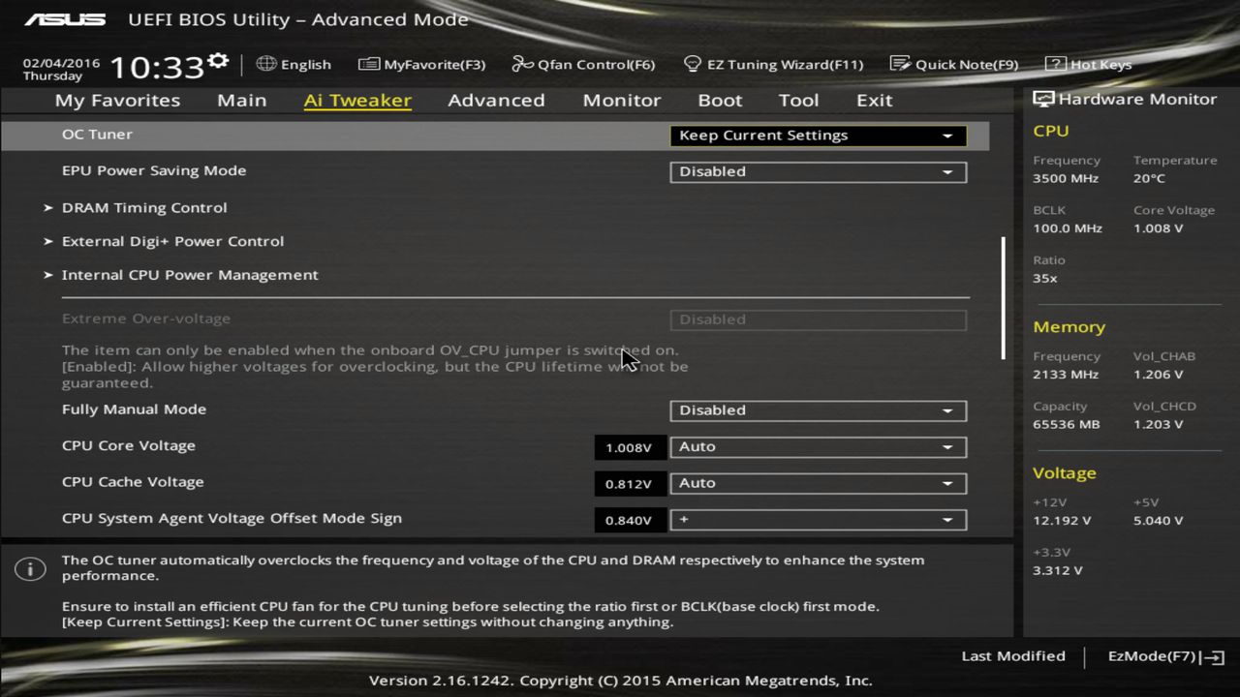Expand External Digi+ Power Control submenu
The image size is (1240, 697).
[x=172, y=241]
